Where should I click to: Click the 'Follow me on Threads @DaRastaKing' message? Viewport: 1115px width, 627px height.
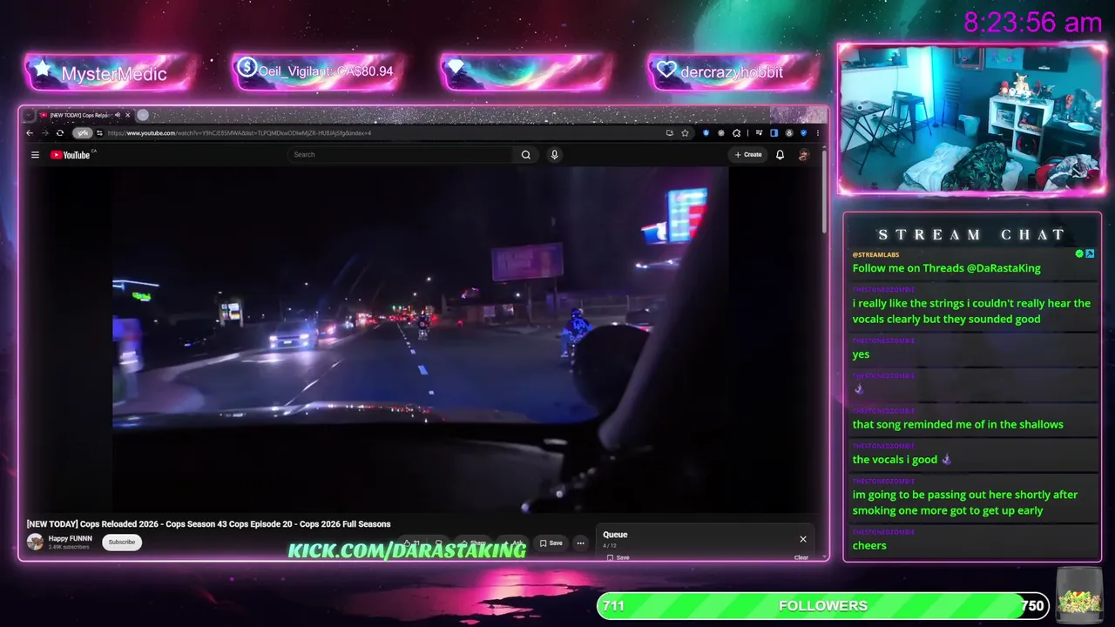point(947,268)
